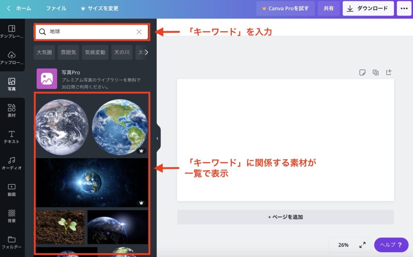
Task: Add the Earth sunrise horizon photo
Action: (x=118, y=227)
